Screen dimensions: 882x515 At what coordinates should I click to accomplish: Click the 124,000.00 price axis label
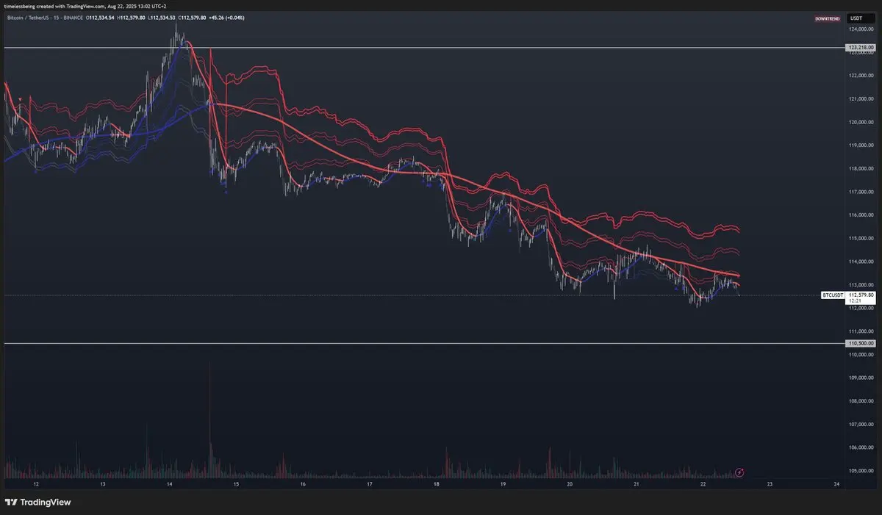tap(861, 29)
